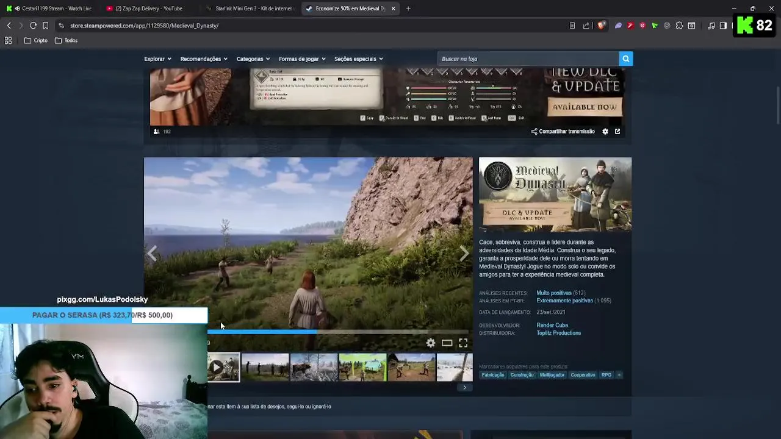The width and height of the screenshot is (781, 439).
Task: Click the broadcast viewer count 192
Action: 162,131
